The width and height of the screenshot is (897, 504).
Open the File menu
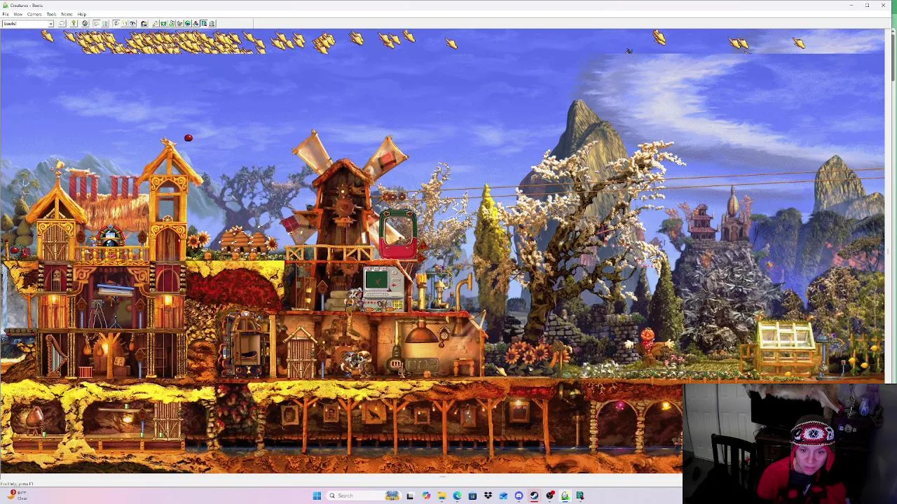point(6,14)
